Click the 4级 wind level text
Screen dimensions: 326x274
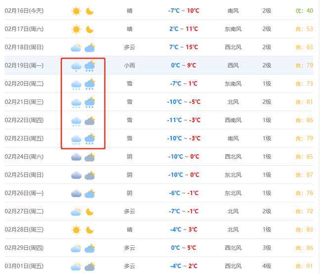[267, 267]
